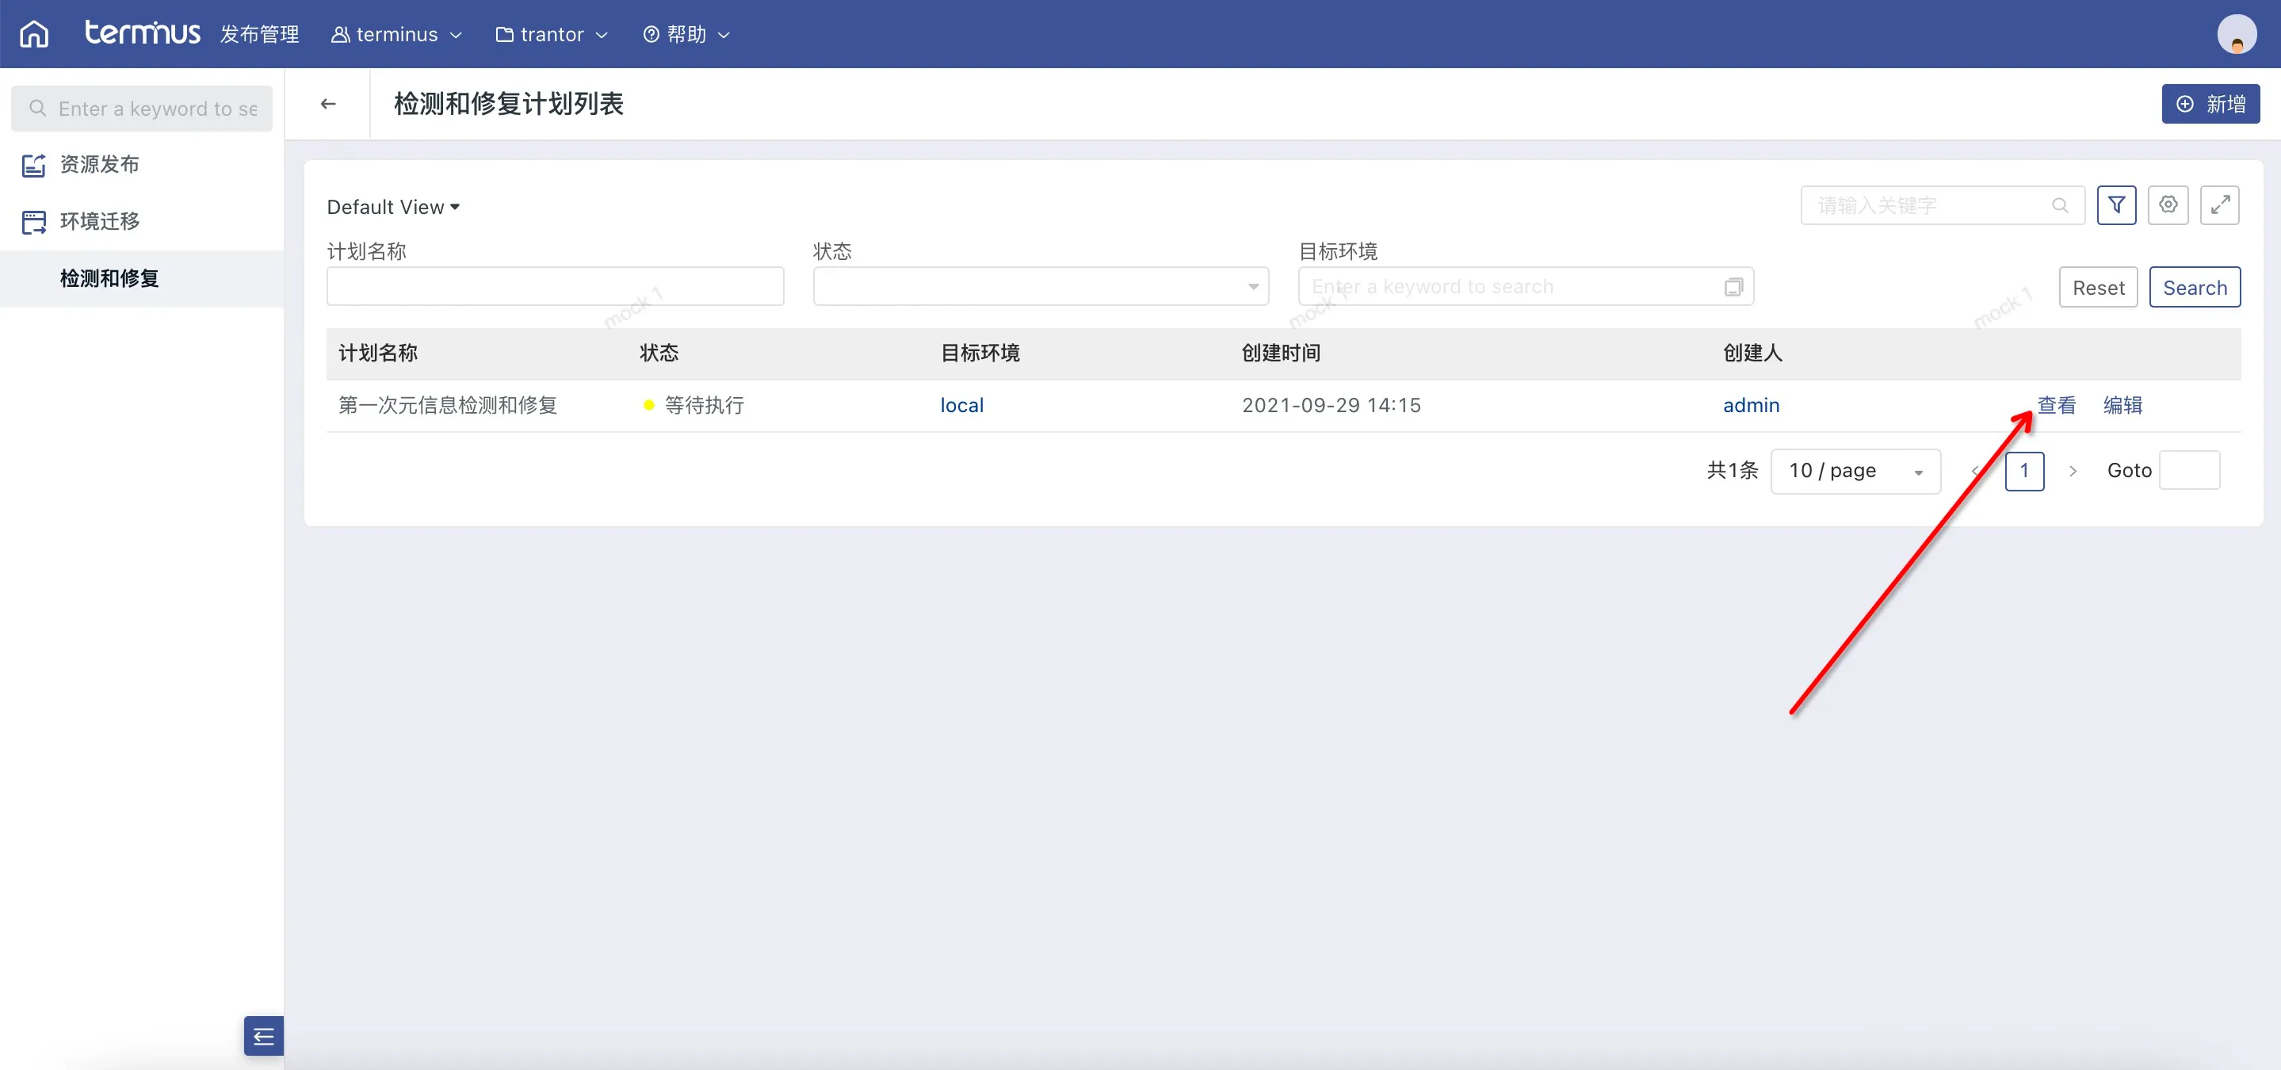2281x1070 pixels.
Task: Click the terminus logo
Action: click(x=142, y=32)
